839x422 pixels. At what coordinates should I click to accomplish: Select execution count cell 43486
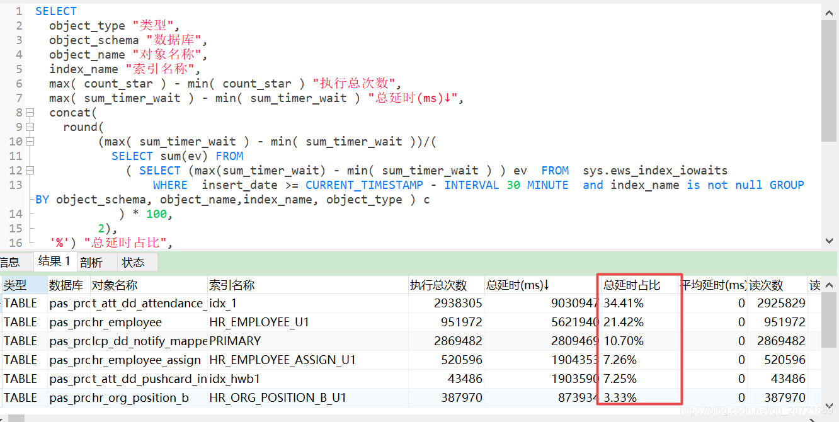pyautogui.click(x=447, y=379)
